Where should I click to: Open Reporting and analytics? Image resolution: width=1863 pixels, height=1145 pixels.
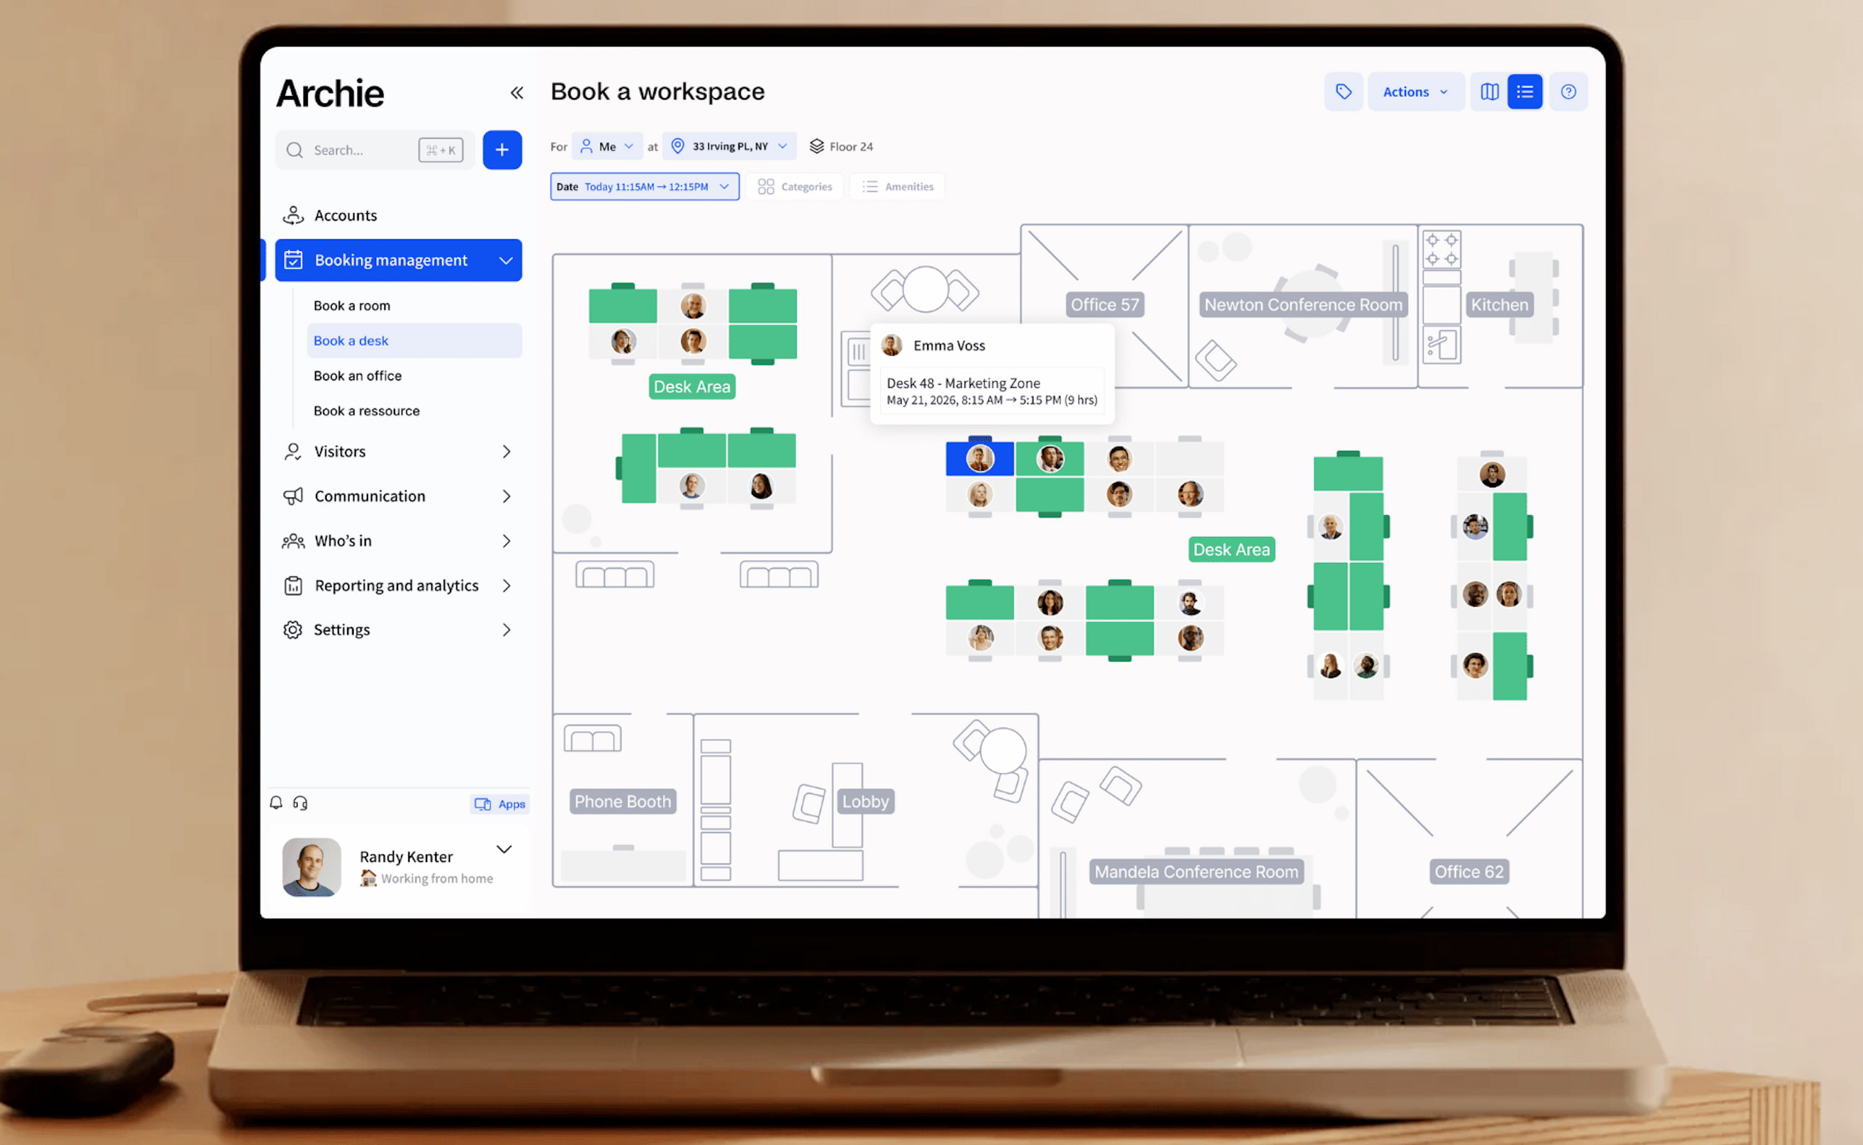pos(396,585)
